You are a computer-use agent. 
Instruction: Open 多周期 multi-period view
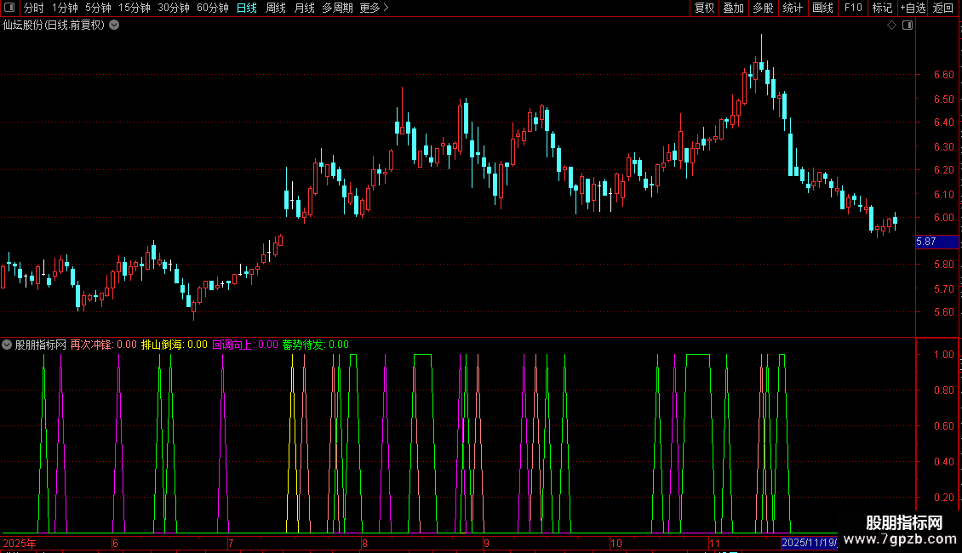337,8
